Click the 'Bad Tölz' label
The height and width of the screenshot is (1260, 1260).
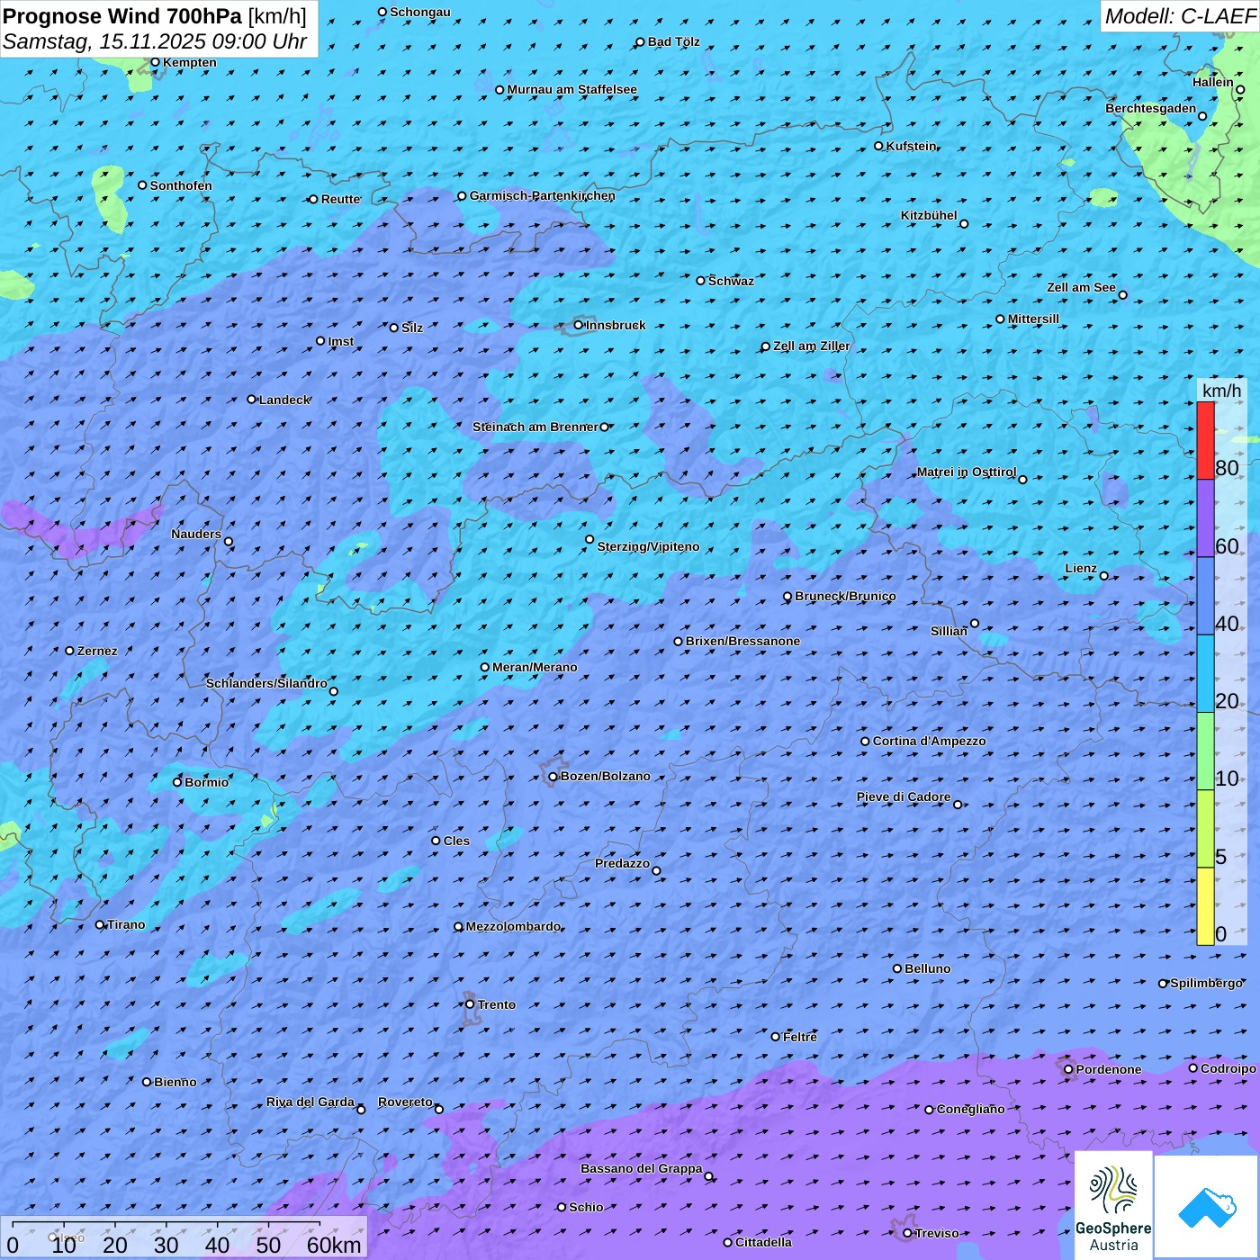[673, 41]
